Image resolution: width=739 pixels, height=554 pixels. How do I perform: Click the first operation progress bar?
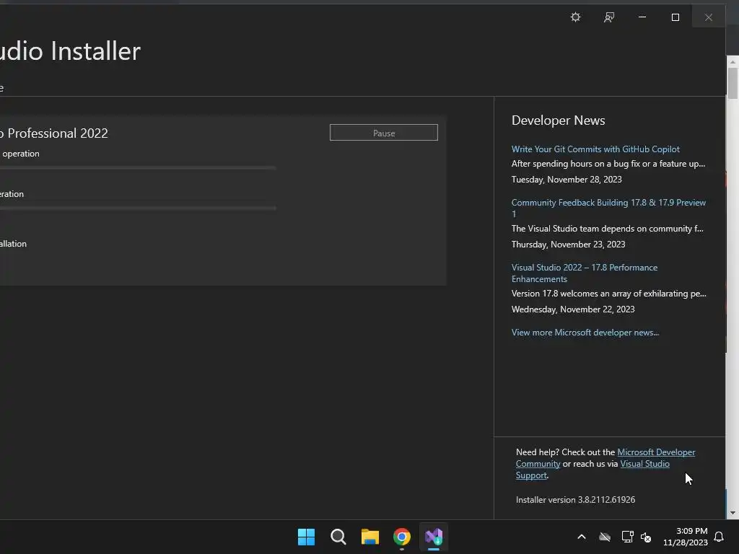pos(138,167)
